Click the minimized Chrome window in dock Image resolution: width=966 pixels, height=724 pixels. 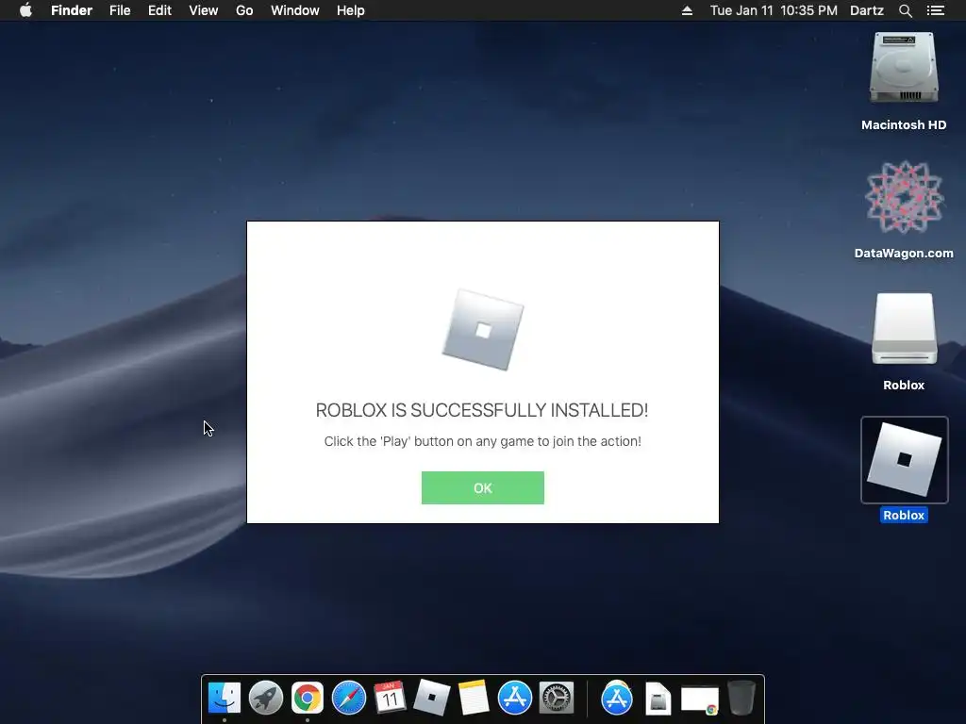coord(699,700)
